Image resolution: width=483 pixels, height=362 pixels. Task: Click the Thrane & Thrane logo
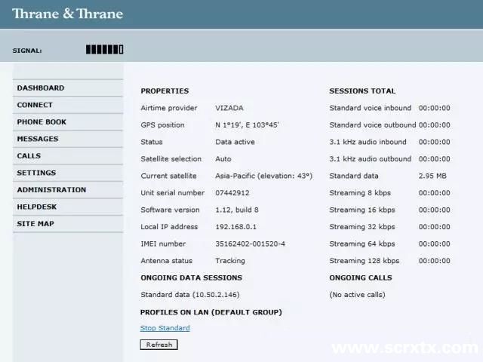pyautogui.click(x=67, y=14)
